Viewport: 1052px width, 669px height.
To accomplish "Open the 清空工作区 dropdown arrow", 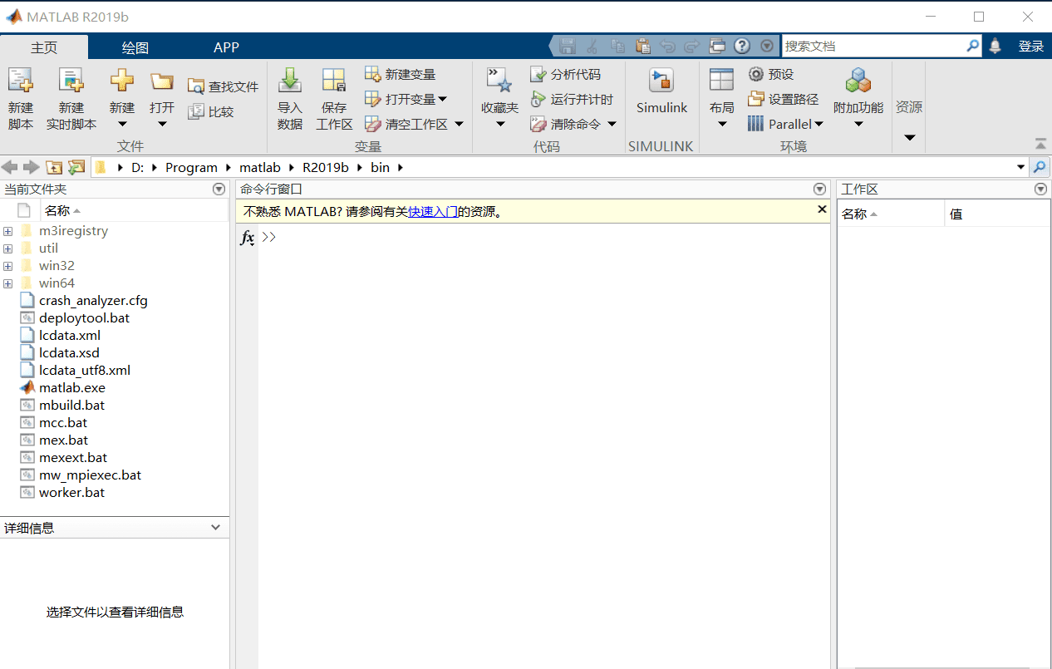I will point(459,125).
